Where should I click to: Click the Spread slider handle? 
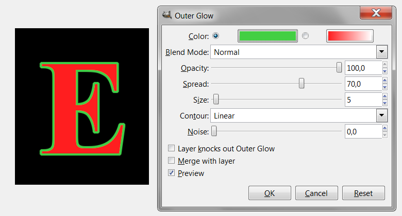point(301,83)
